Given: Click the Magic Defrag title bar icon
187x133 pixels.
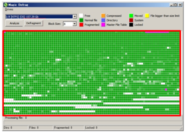Looking at the screenshot, I should (5, 5).
